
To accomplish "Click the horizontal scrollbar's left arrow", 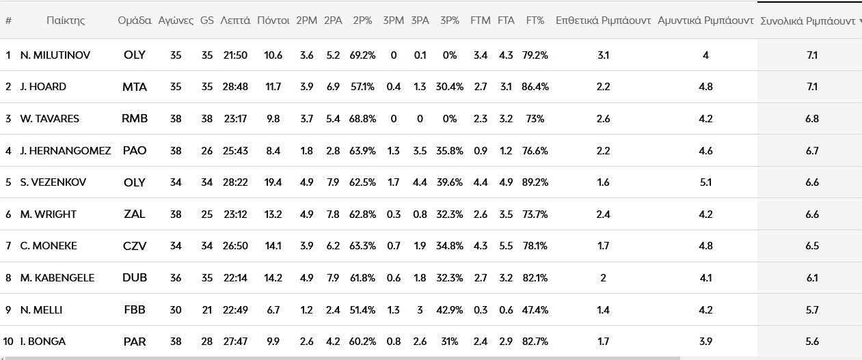I will [4, 357].
